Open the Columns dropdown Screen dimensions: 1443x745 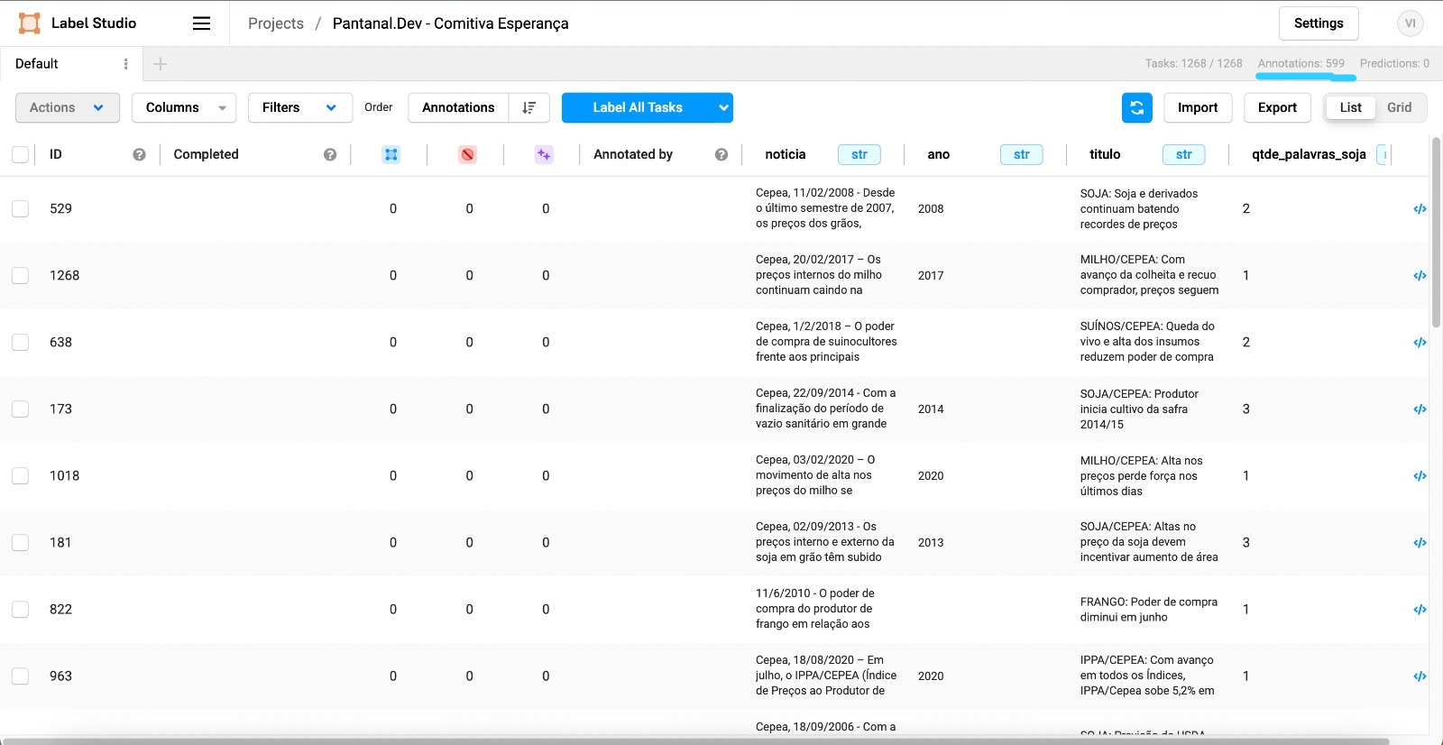(184, 107)
